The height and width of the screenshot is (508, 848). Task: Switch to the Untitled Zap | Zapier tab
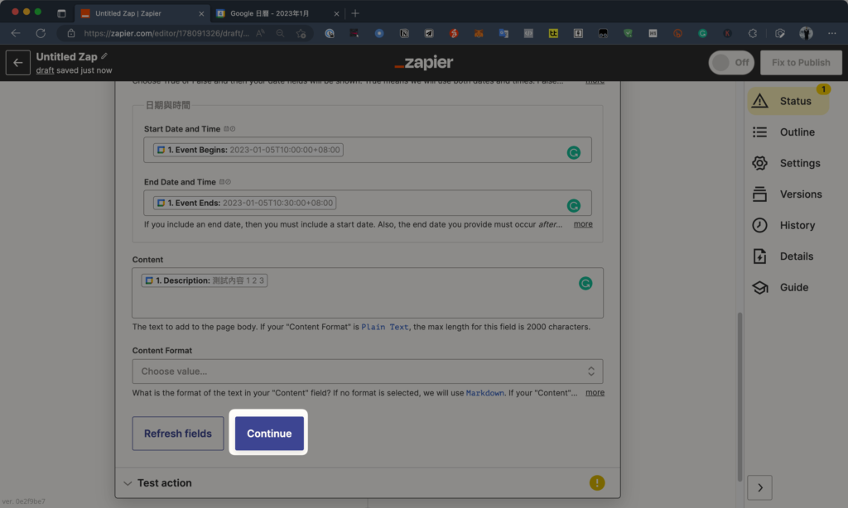[141, 13]
